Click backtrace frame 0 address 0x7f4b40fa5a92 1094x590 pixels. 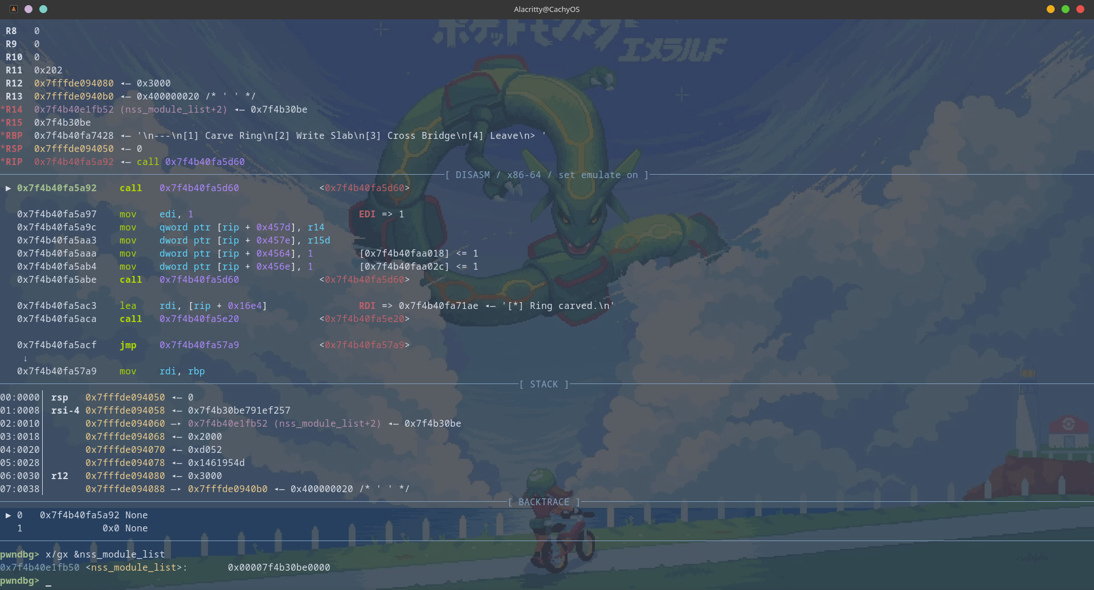pyautogui.click(x=80, y=515)
